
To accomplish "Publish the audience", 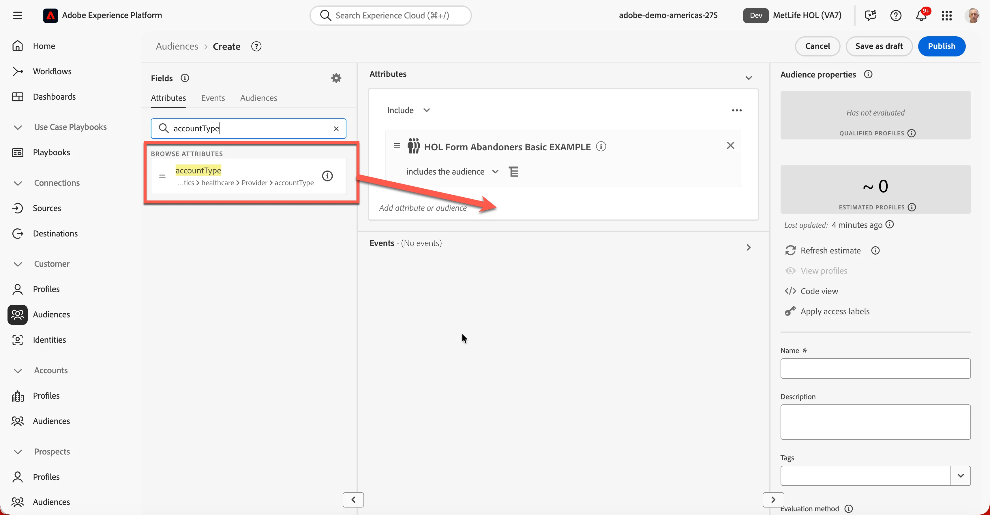I will pos(942,46).
